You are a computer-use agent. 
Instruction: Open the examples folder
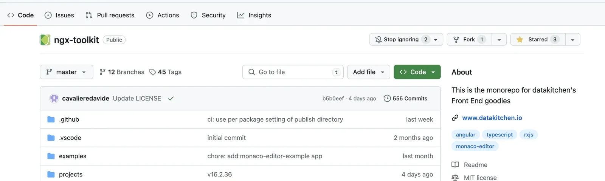tap(73, 156)
